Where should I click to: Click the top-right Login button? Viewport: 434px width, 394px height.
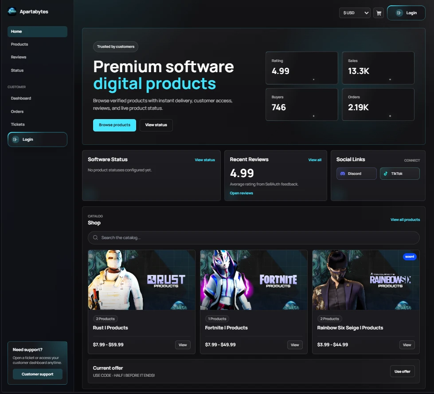(406, 13)
